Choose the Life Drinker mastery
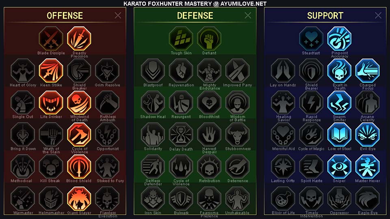390x219 pixels. pos(51,103)
